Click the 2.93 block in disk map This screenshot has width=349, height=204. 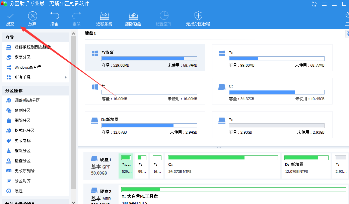point(341,166)
